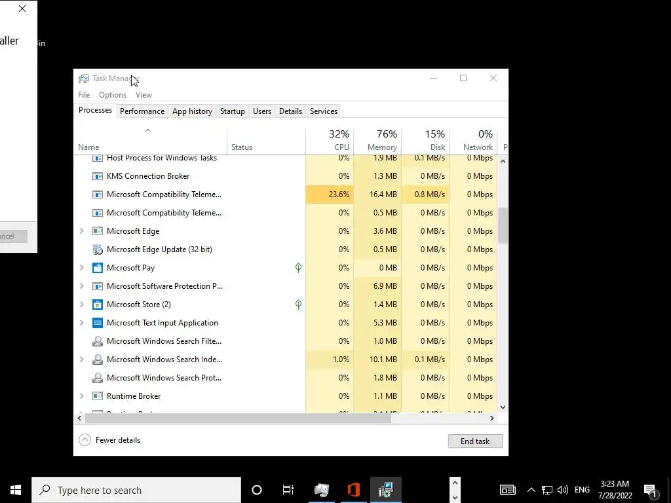Click the Microsoft Store (2) process icon

98,305
